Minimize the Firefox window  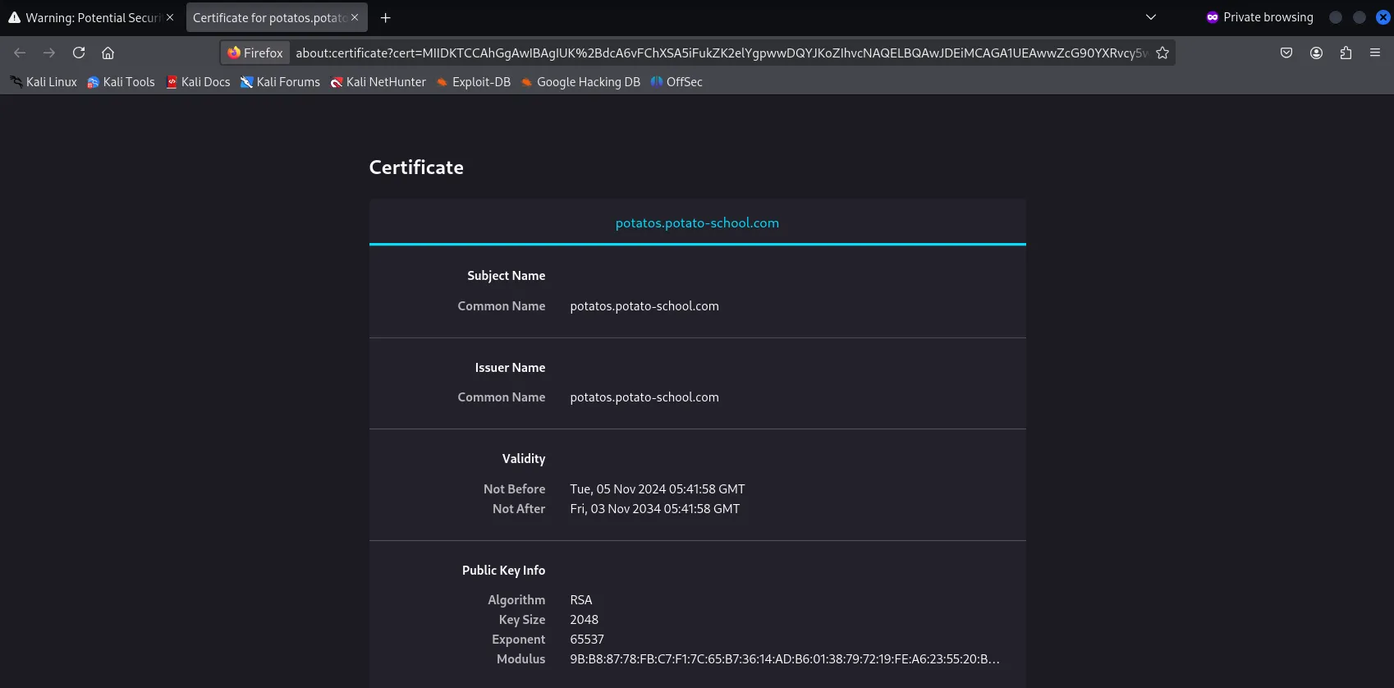click(1336, 17)
